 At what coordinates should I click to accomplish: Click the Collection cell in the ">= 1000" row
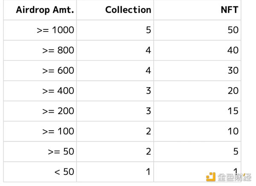(x=148, y=30)
